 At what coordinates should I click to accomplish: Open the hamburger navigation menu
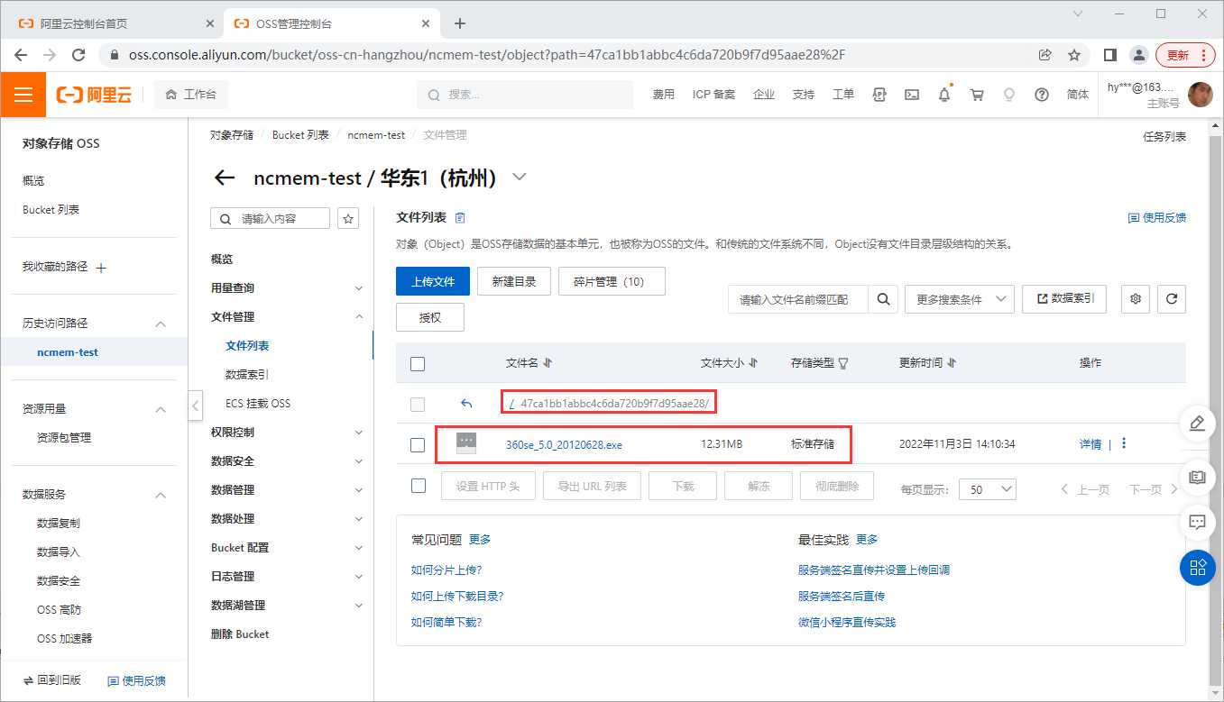pos(23,95)
